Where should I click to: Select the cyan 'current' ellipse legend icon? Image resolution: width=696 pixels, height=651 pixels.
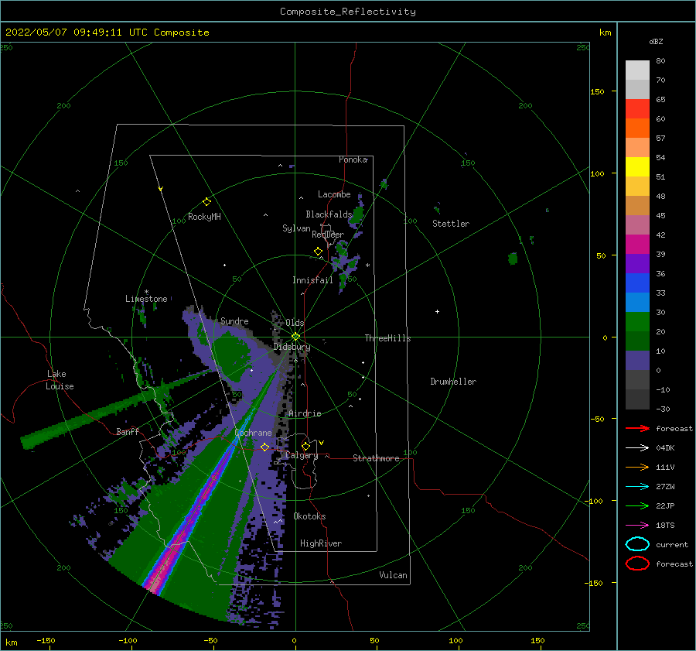(637, 544)
